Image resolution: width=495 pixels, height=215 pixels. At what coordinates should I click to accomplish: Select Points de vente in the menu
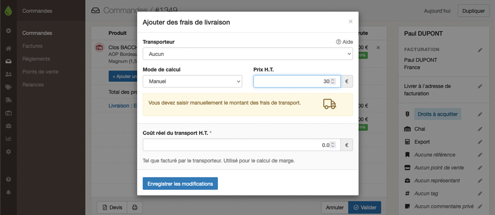coord(40,72)
